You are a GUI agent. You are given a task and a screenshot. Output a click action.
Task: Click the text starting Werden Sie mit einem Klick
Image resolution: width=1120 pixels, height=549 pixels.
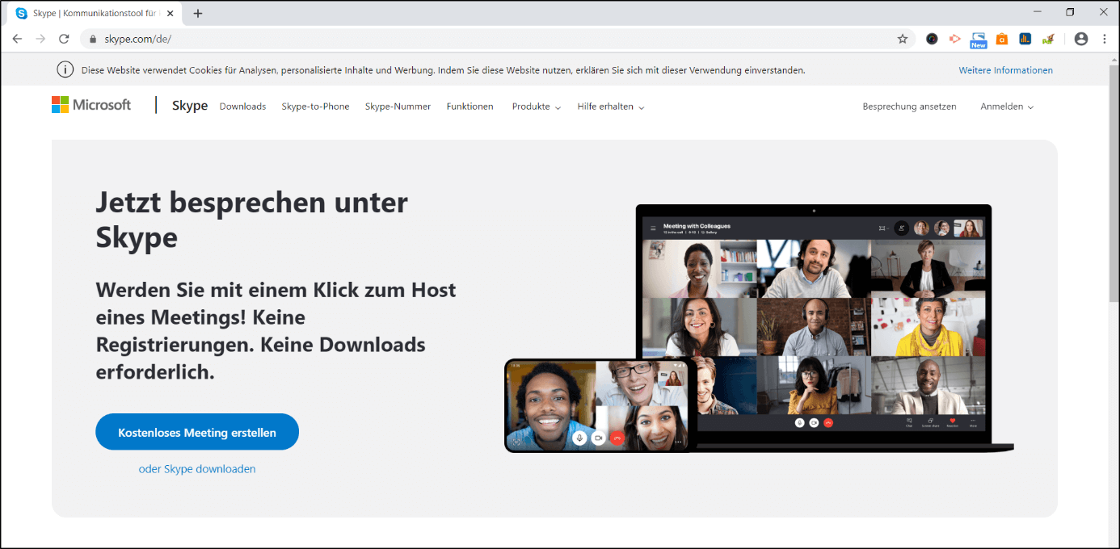click(x=276, y=331)
